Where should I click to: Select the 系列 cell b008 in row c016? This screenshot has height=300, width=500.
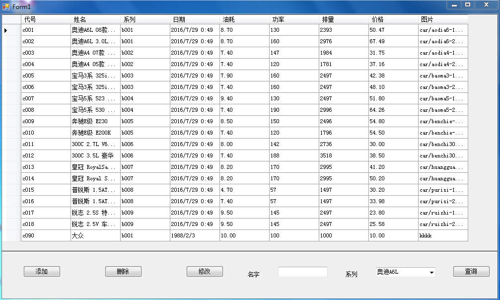click(x=145, y=201)
